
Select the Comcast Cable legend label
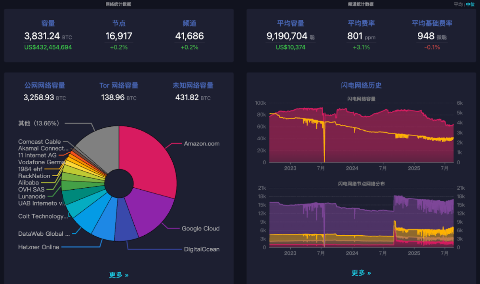[x=40, y=142]
